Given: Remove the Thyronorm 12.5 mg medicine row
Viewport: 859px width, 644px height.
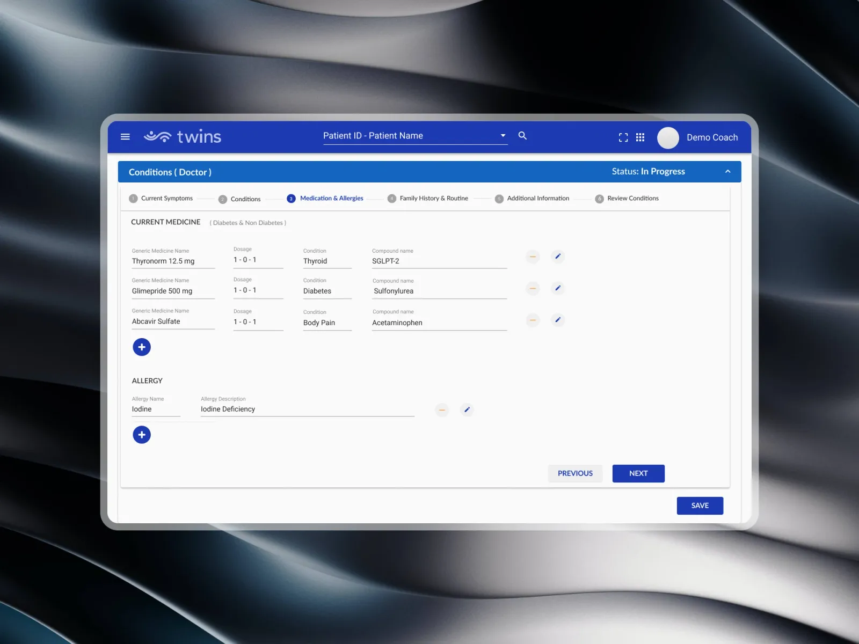Looking at the screenshot, I should tap(533, 257).
